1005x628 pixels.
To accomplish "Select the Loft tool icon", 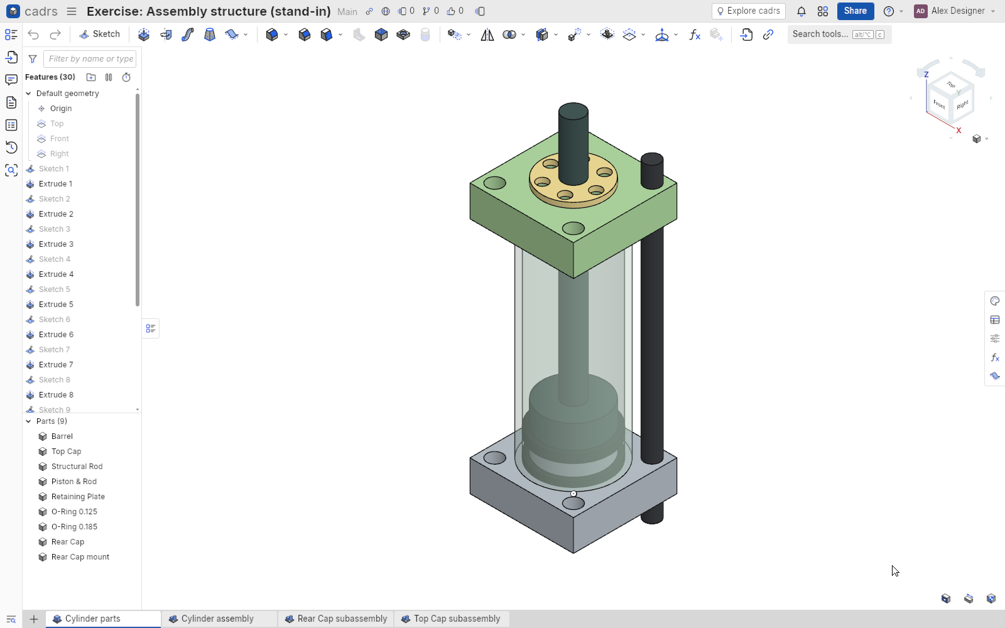I will coord(210,35).
